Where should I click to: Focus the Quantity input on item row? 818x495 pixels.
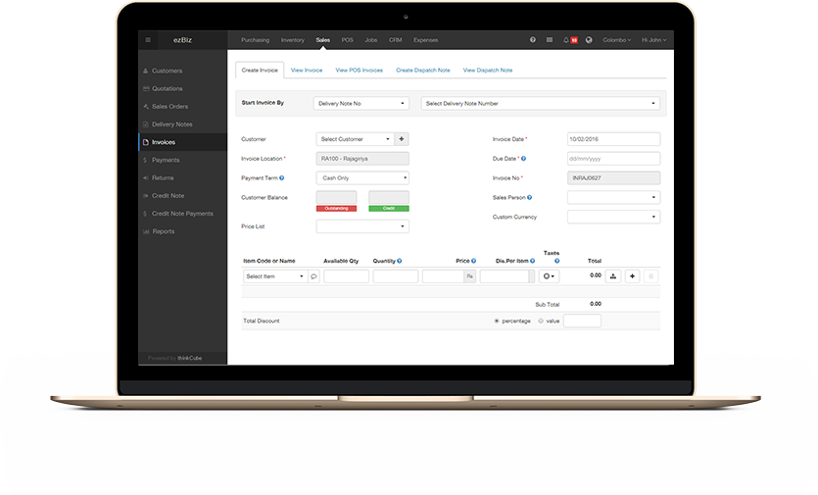(396, 276)
